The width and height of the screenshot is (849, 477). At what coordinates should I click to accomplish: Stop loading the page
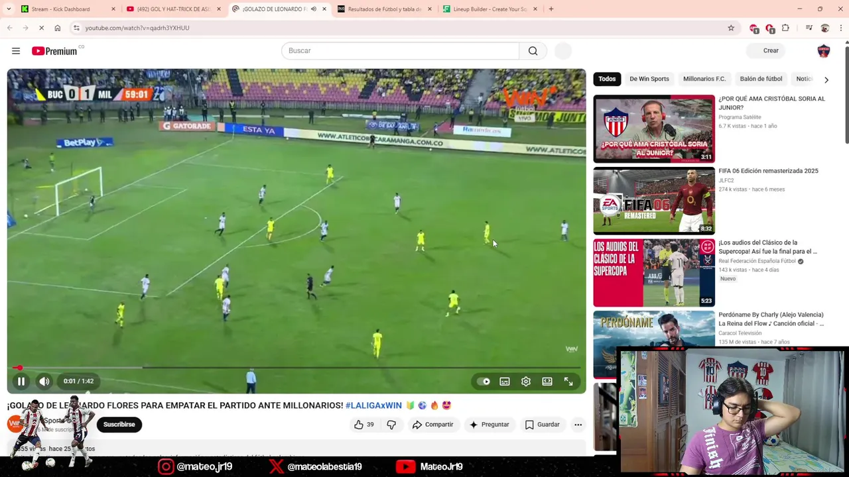41,28
